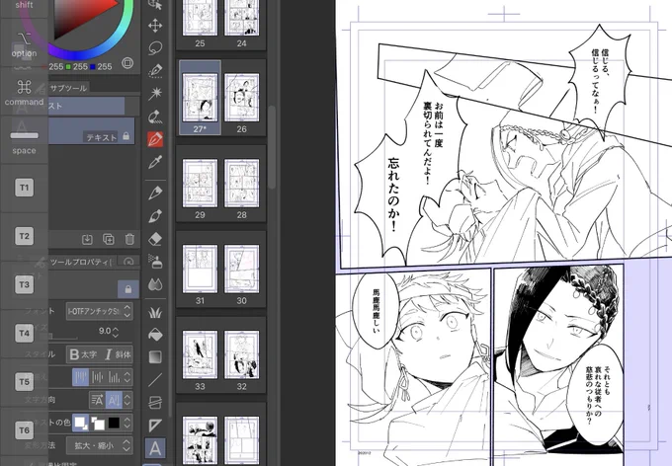
Task: Select the Brush tool icon
Action: click(x=155, y=216)
